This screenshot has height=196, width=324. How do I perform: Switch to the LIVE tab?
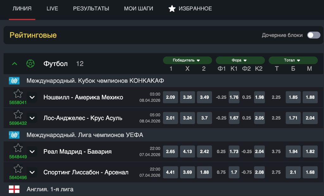(x=52, y=9)
